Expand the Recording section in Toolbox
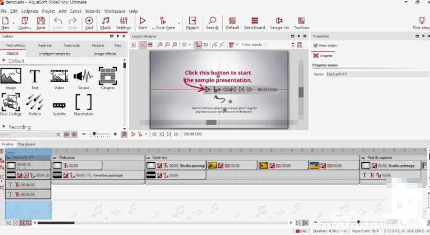 pyautogui.click(x=4, y=126)
